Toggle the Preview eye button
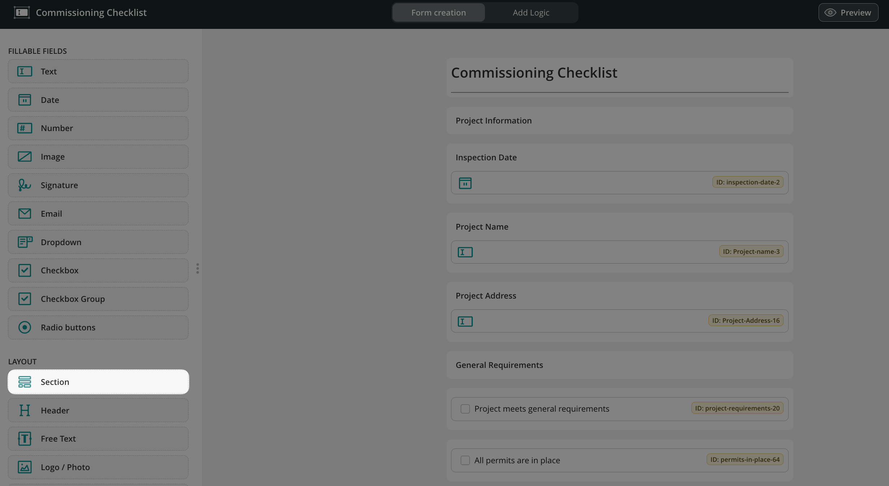Viewport: 889px width, 486px height. (x=848, y=13)
